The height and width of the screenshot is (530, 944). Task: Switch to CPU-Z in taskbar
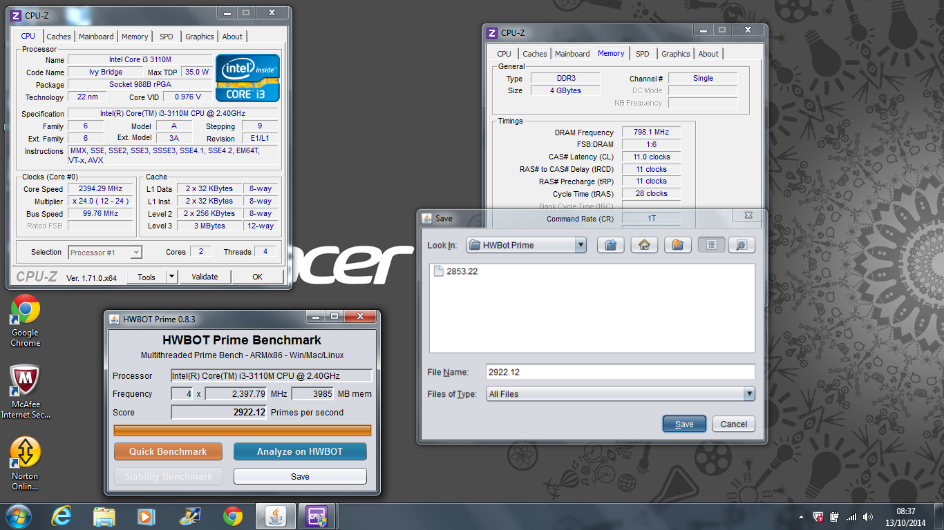pos(318,516)
